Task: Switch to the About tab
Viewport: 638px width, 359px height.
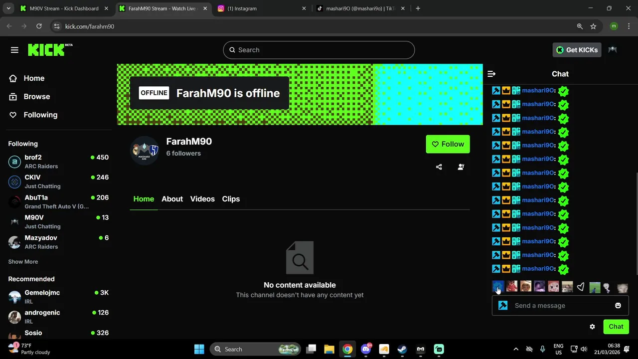Action: click(172, 199)
